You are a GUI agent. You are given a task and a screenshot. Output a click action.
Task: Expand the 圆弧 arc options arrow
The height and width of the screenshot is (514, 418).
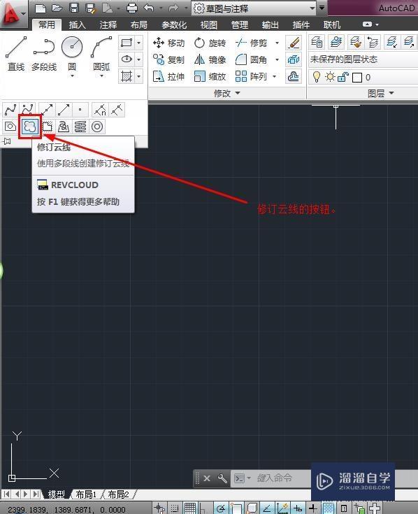click(x=101, y=76)
